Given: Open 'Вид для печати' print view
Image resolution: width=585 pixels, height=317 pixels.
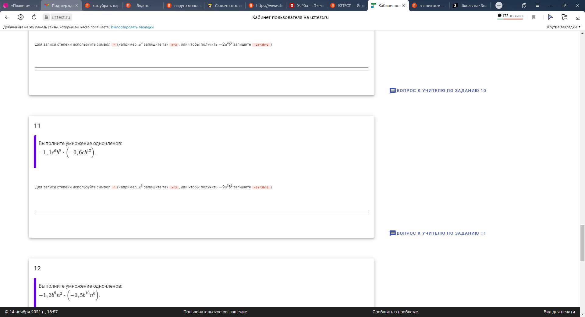Looking at the screenshot, I should pyautogui.click(x=559, y=312).
